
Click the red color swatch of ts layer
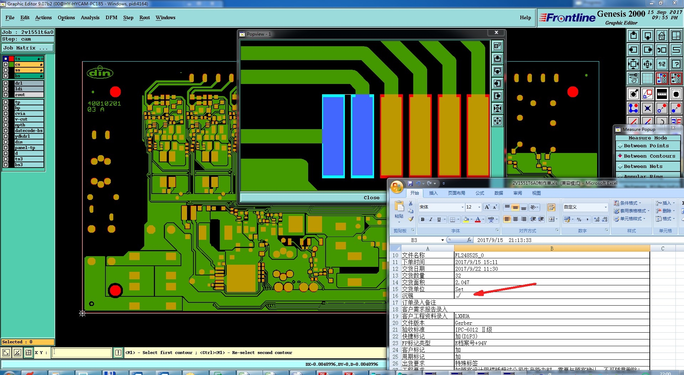(11, 59)
